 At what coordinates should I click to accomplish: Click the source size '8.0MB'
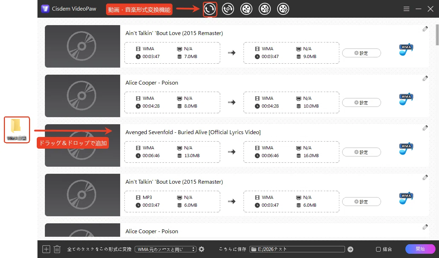pyautogui.click(x=191, y=106)
